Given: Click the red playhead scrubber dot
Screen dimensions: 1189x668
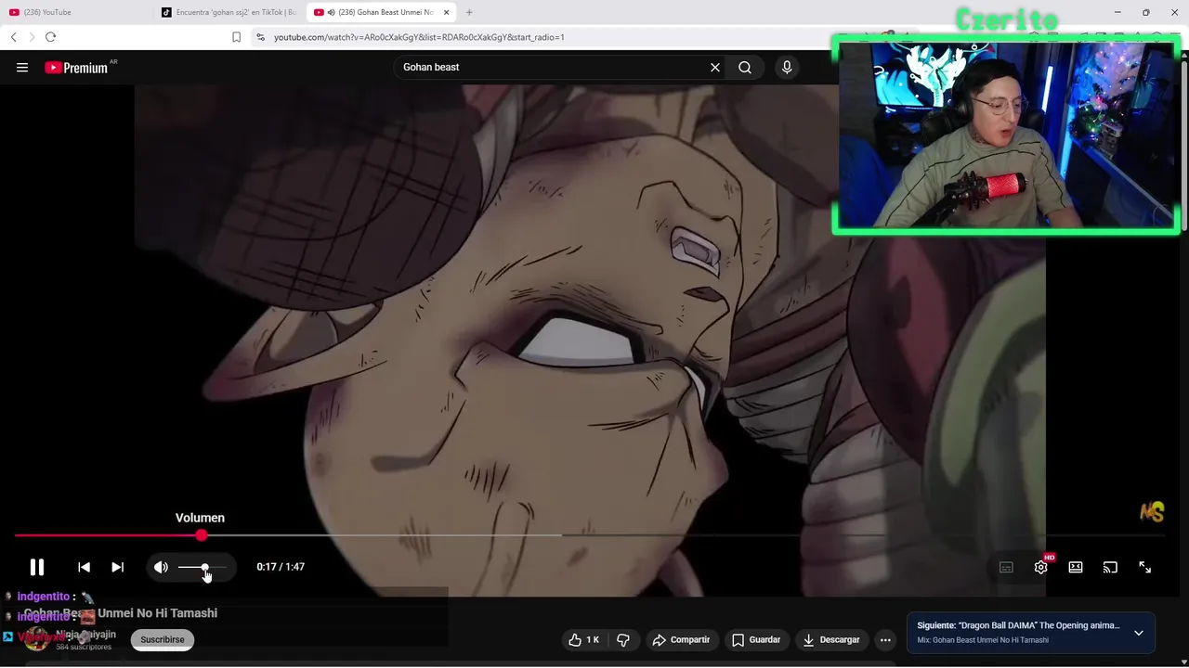Looking at the screenshot, I should [202, 535].
